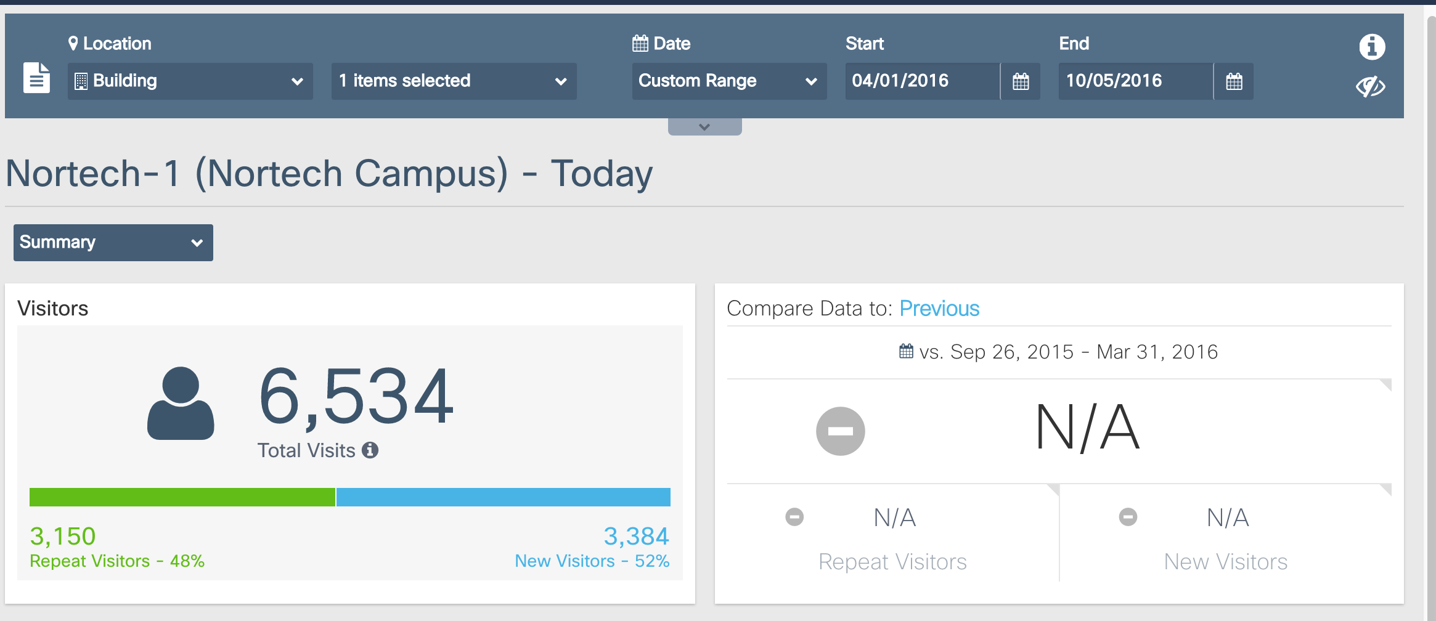Click the 3,384 new visitors count
This screenshot has height=621, width=1436.
pyautogui.click(x=637, y=537)
